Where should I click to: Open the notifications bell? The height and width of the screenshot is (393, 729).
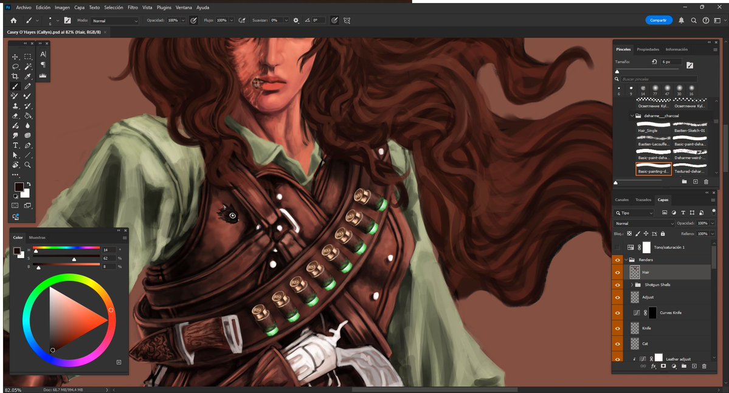681,21
